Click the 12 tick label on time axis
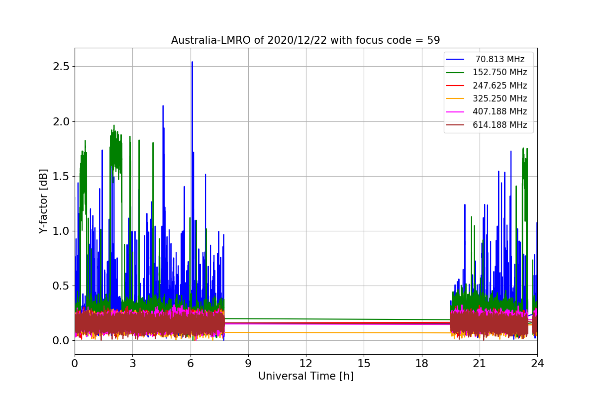This screenshot has height=398, width=597. tap(306, 363)
